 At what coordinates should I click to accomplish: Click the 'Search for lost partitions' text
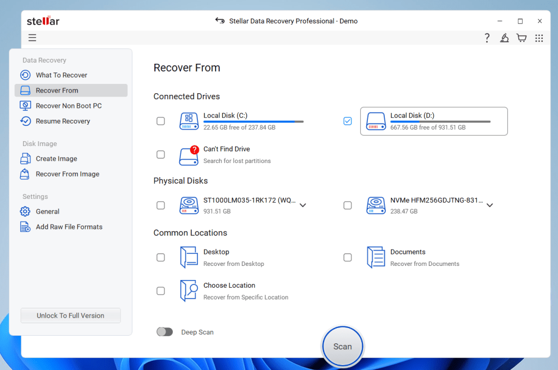pos(237,161)
